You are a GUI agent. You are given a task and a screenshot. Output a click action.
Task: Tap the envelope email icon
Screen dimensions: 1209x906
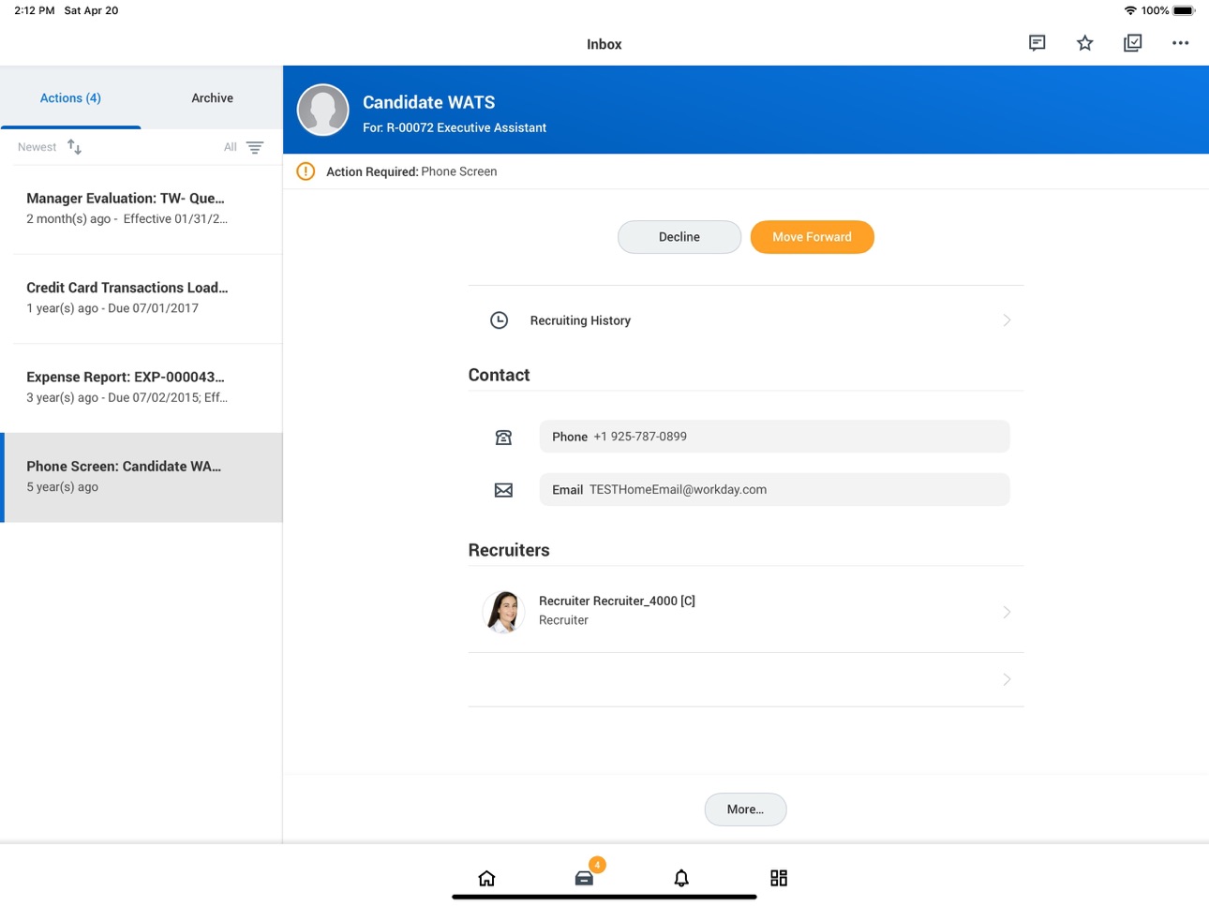[x=503, y=490]
